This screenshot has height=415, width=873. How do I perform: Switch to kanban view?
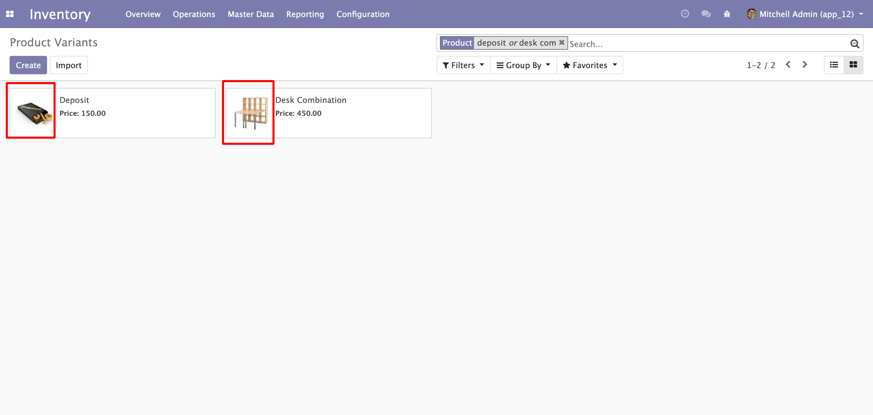coord(853,65)
